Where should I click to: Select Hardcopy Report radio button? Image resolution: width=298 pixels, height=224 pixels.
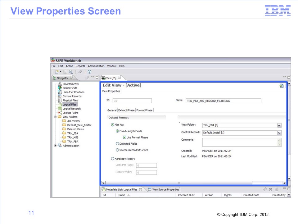pyautogui.click(x=112, y=159)
